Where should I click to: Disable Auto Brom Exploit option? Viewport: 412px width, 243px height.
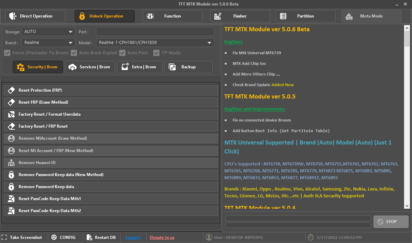(74, 53)
